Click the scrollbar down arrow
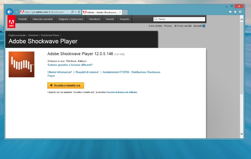This screenshot has height=159, width=251. tap(241, 134)
